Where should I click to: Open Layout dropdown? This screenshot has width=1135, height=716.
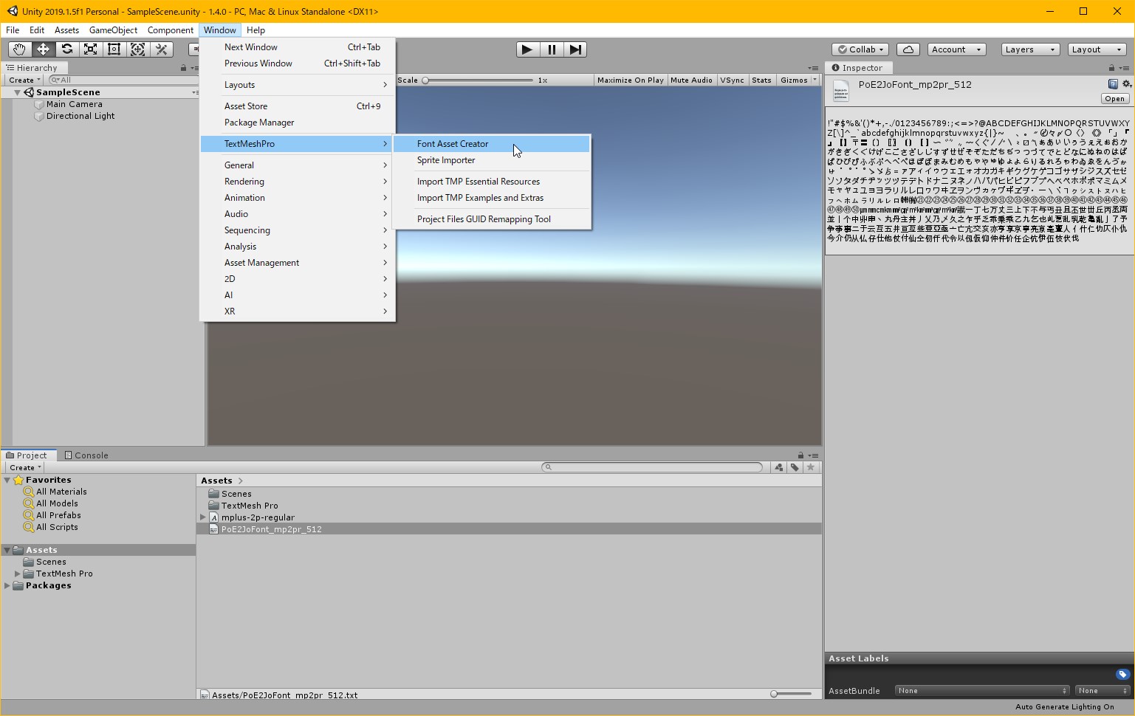(x=1097, y=49)
